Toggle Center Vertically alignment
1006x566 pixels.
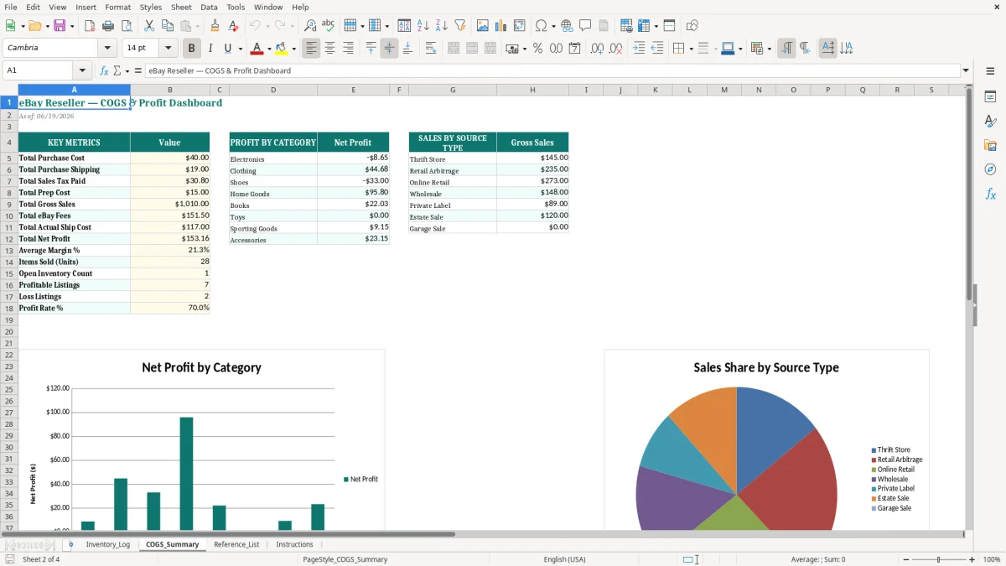[389, 49]
